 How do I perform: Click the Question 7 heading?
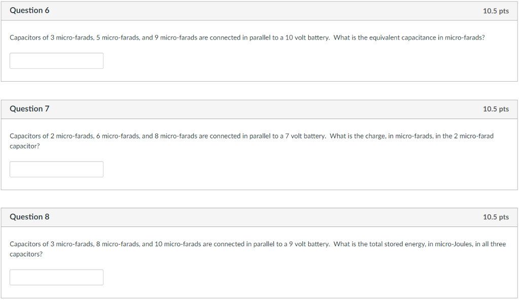click(29, 109)
